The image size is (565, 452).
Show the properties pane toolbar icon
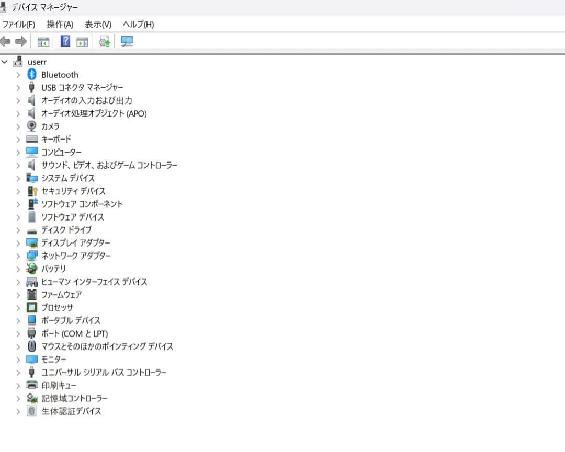80,41
